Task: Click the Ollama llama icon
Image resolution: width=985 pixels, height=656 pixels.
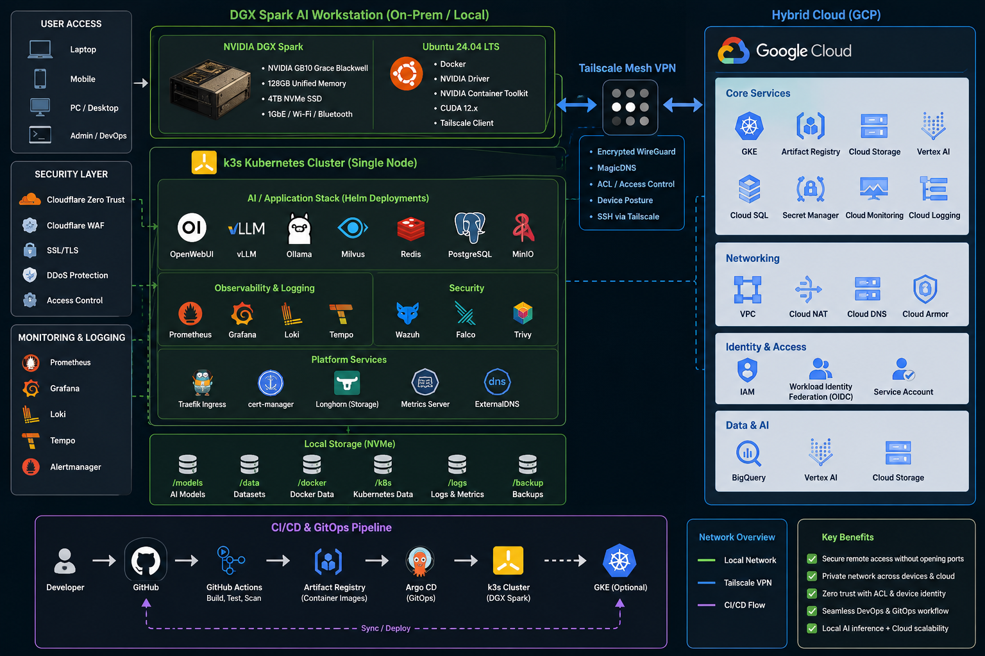Action: pos(299,229)
